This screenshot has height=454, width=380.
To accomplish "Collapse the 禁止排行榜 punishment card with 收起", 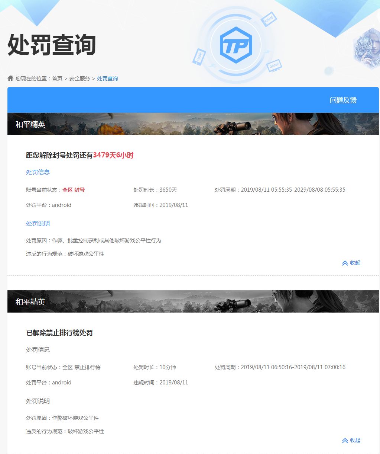I will (x=351, y=440).
